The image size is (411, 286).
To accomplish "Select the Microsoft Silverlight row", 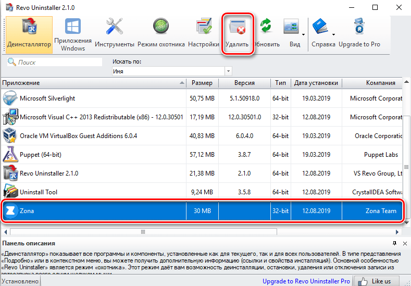I will (202, 98).
